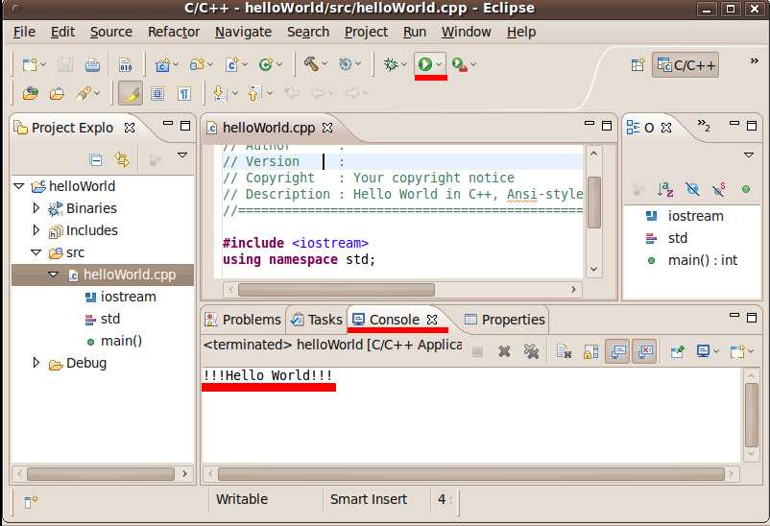The image size is (770, 526).
Task: Click the New wizard icon in toolbar
Action: pyautogui.click(x=30, y=64)
